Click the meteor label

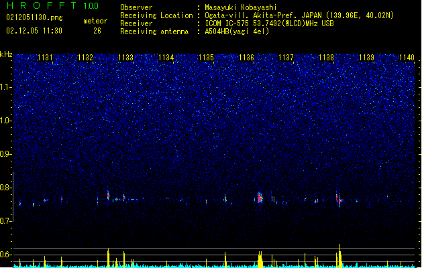tap(95, 21)
